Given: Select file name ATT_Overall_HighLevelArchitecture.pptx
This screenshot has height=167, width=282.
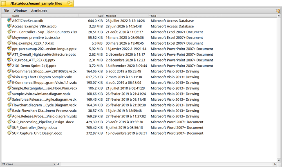Looking at the screenshot, I should coord(44,54).
